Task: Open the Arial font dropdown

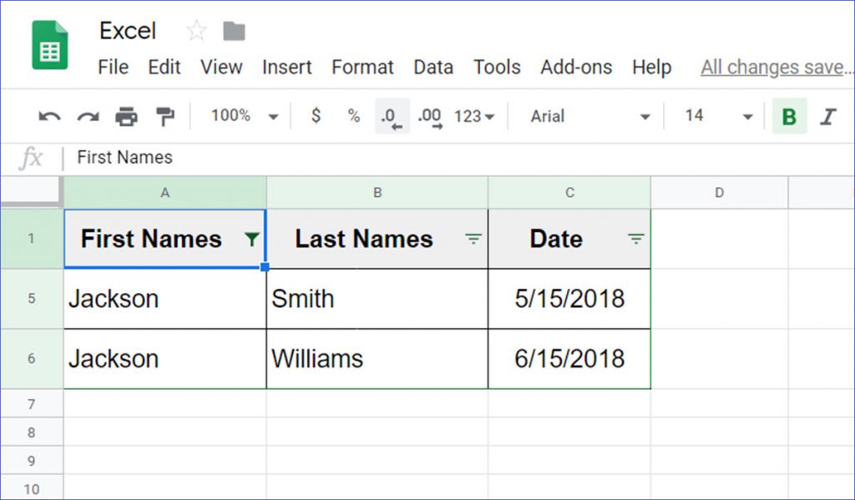Action: coord(589,117)
